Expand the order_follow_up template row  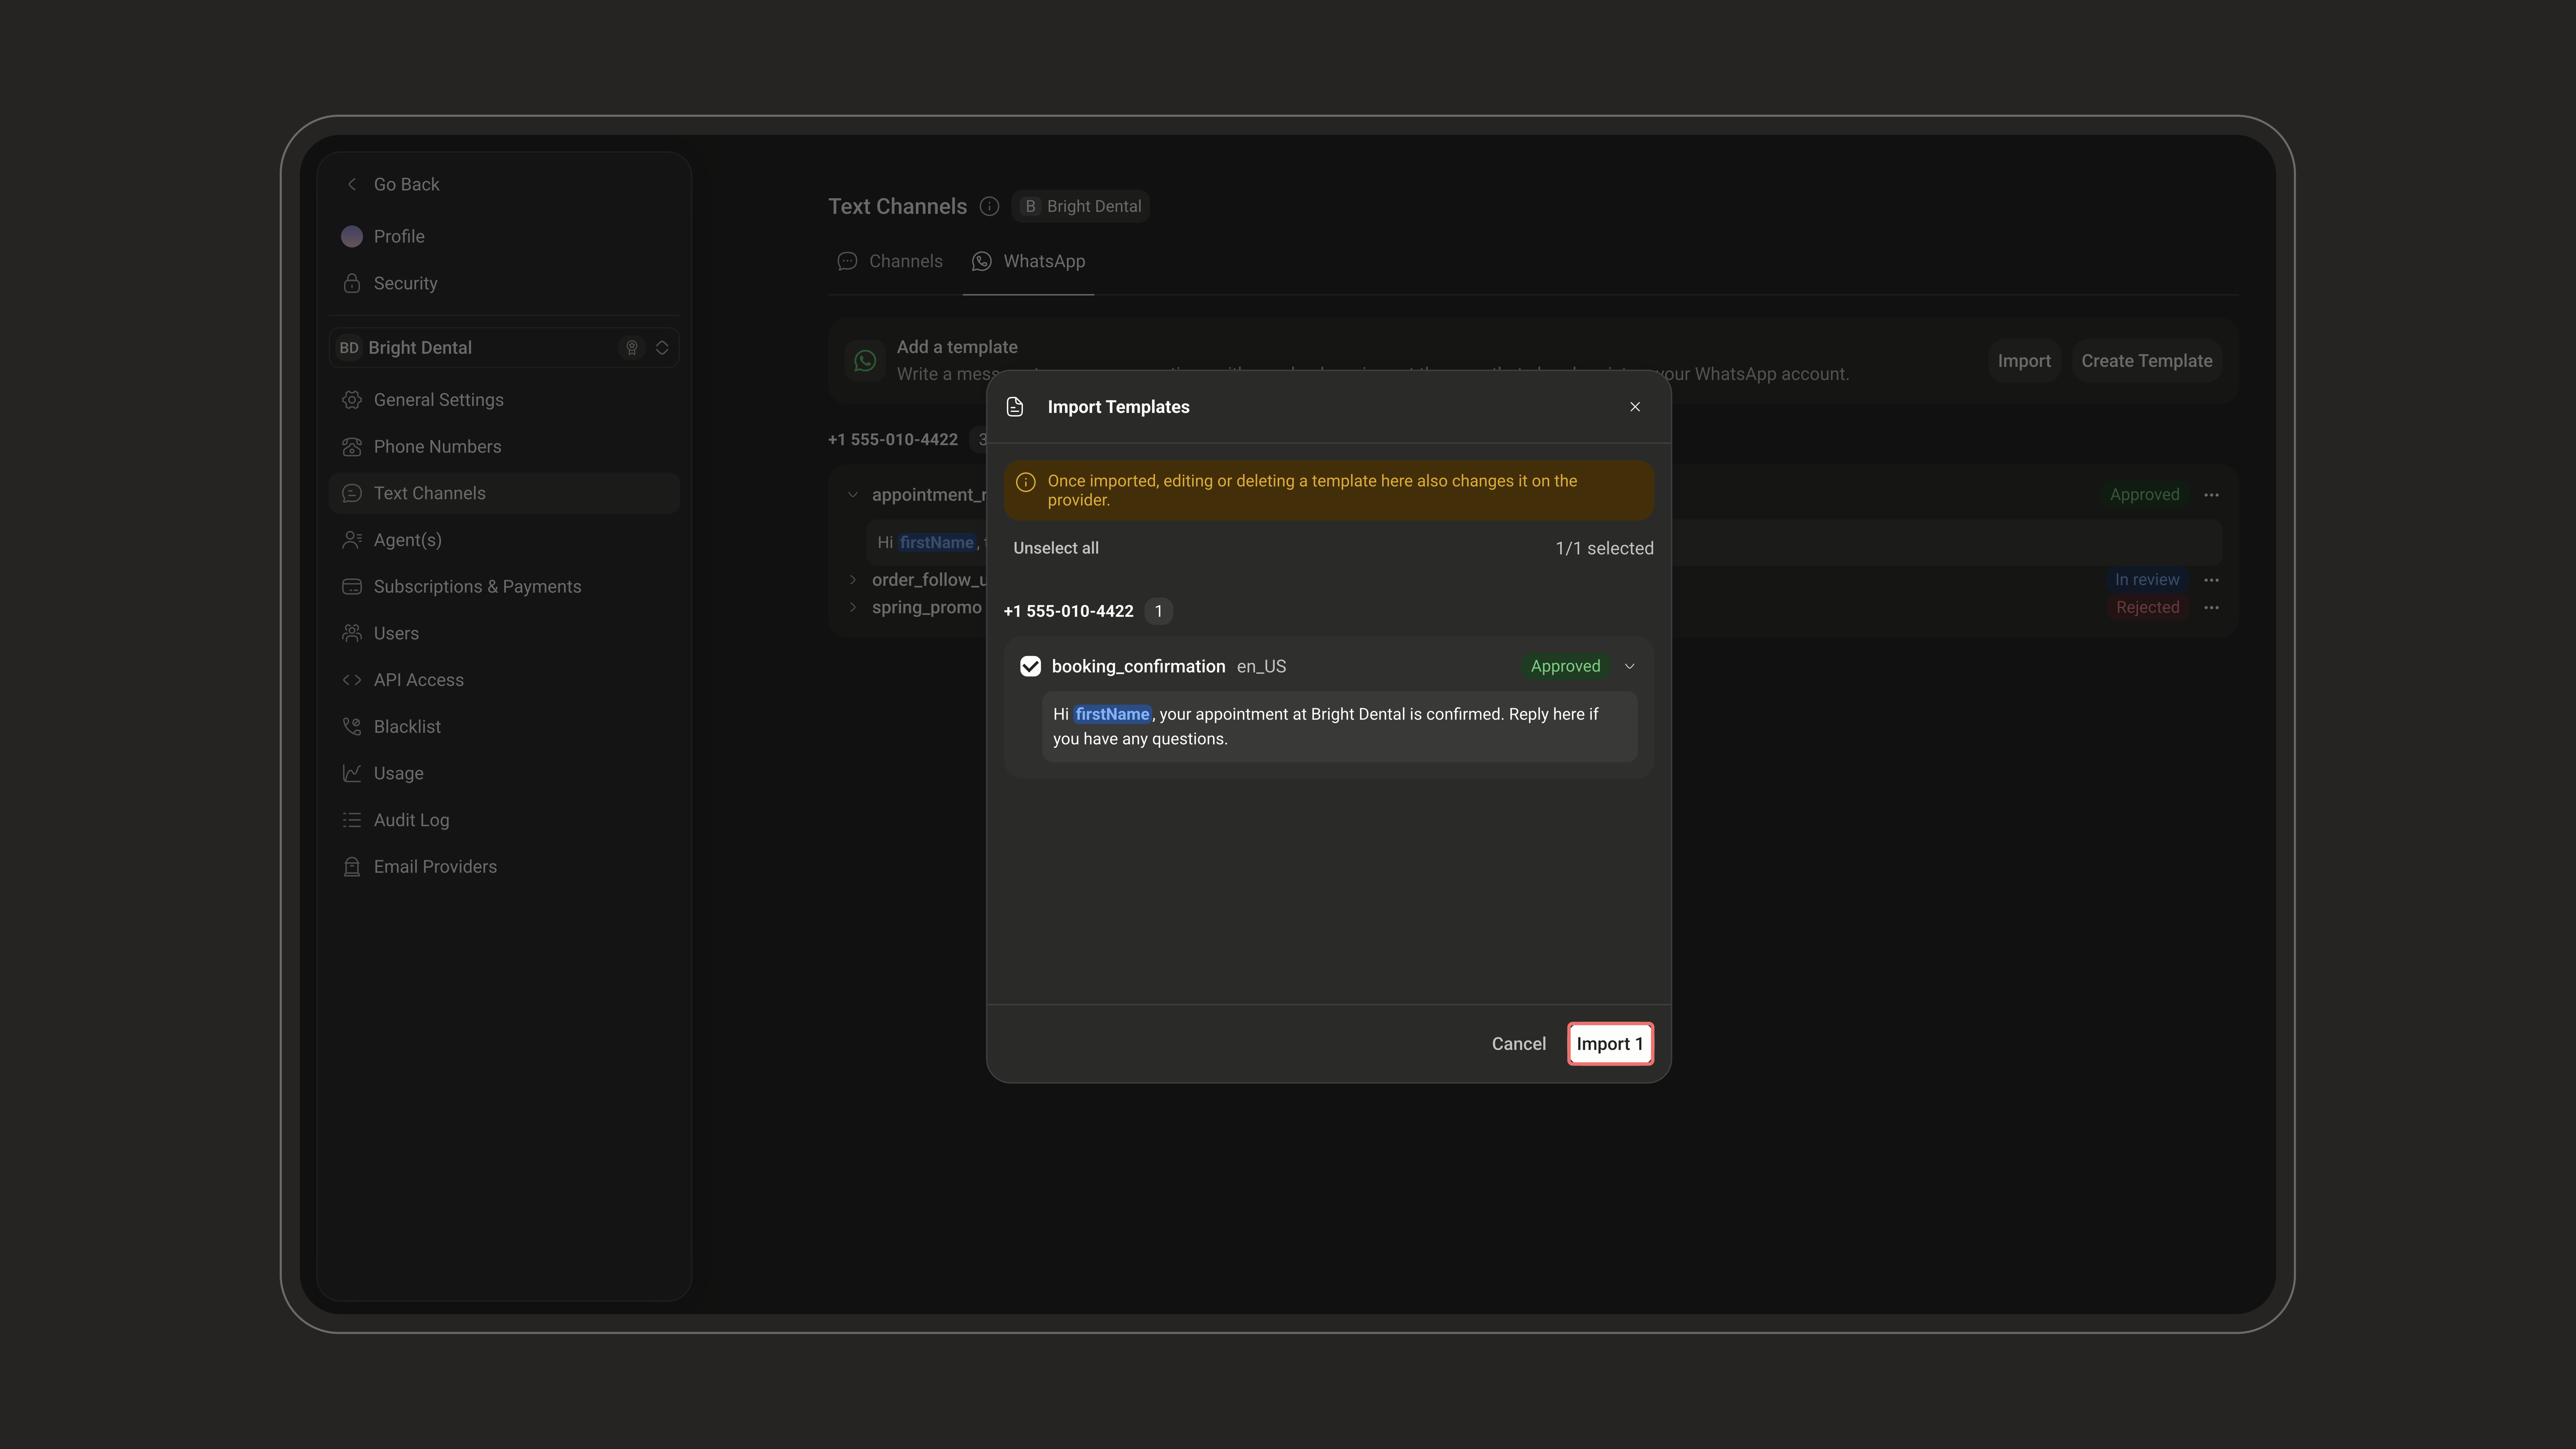[x=853, y=580]
